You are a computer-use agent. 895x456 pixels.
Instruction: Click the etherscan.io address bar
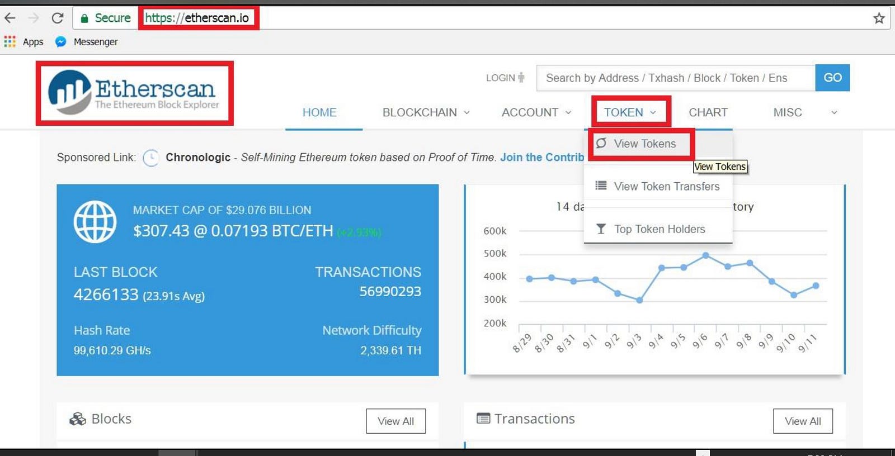pyautogui.click(x=197, y=18)
